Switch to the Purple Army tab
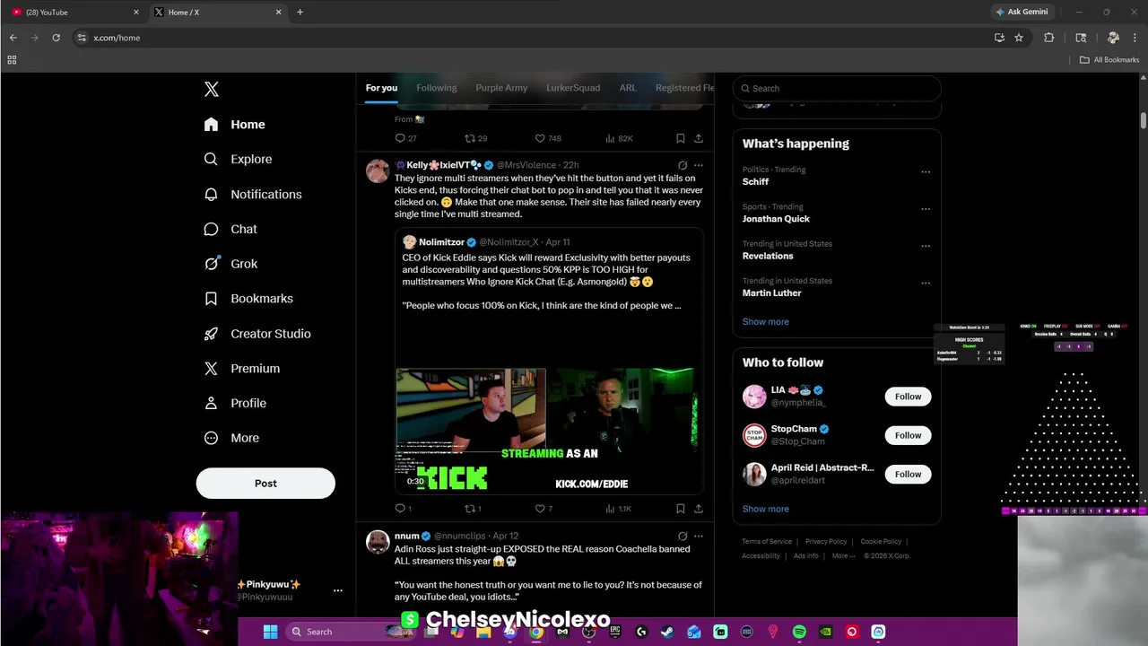Viewport: 1148px width, 646px height. tap(501, 88)
